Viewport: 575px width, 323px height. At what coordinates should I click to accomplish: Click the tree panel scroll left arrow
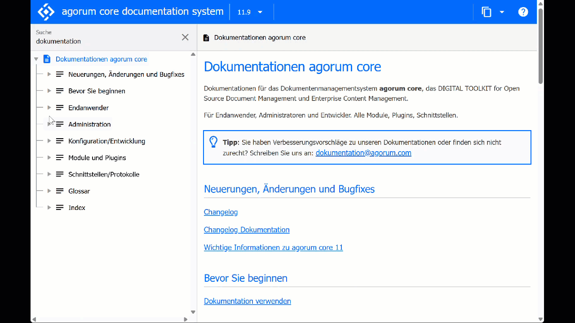(x=33, y=319)
